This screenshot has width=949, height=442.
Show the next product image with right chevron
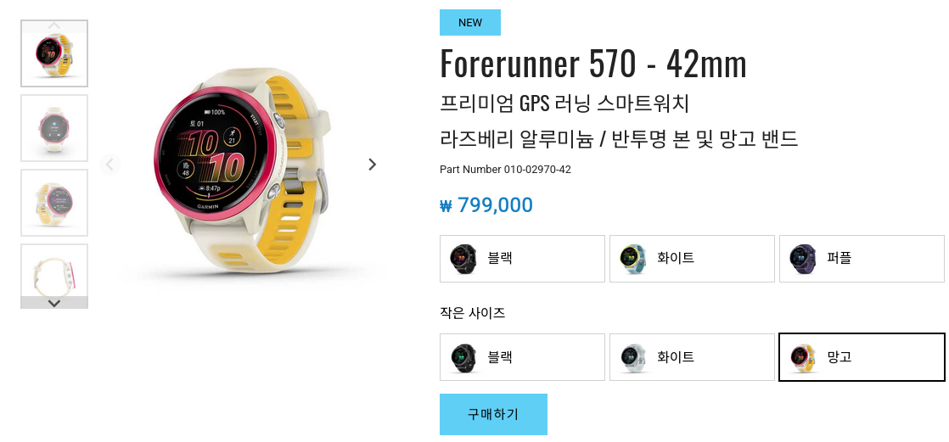tap(373, 165)
